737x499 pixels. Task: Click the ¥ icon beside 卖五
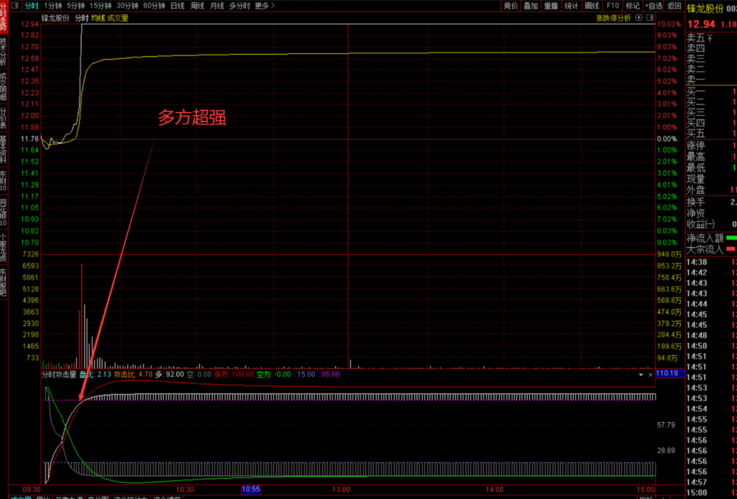pyautogui.click(x=710, y=38)
